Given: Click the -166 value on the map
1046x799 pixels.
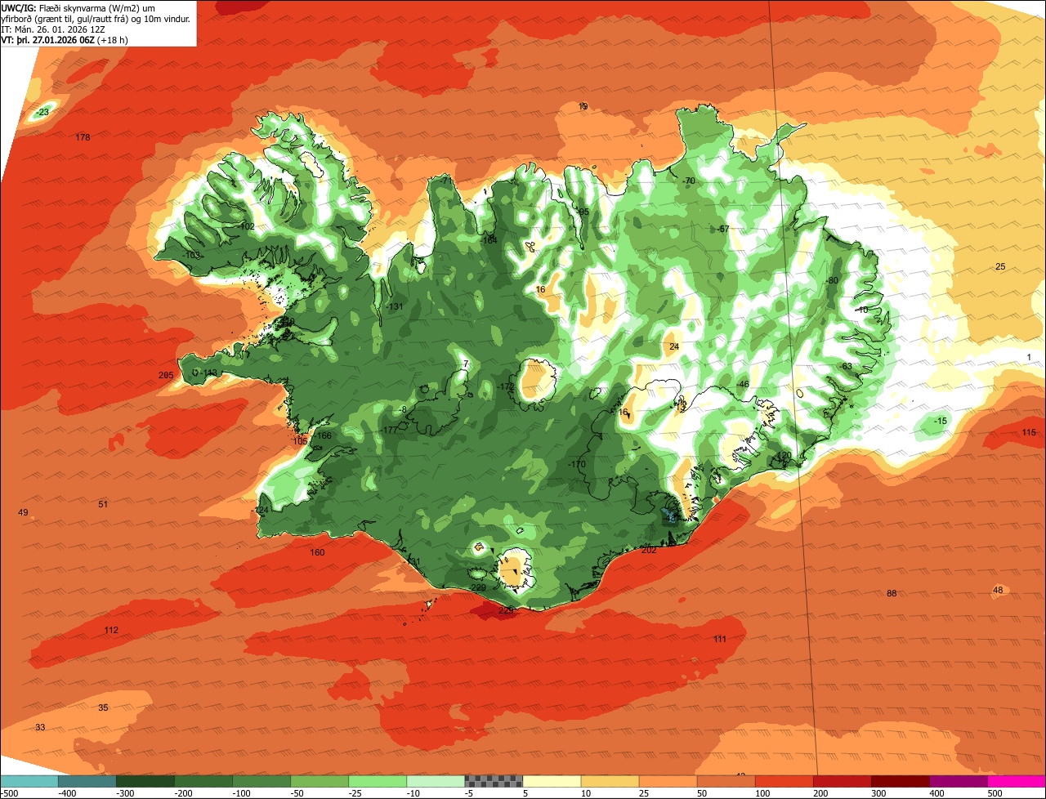Looking at the screenshot, I should click(x=323, y=436).
